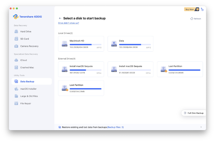Click Restore existing and lost data text
The width and height of the screenshot is (215, 142).
click(84, 127)
